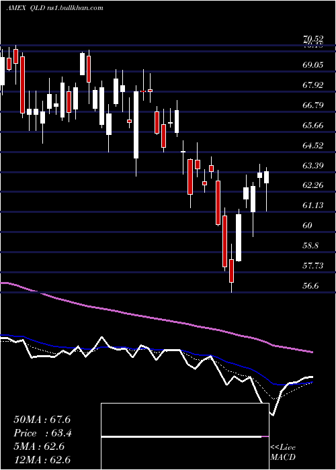The image size is (336, 470).
Task: Click the <<Live MACD label
Action: 283,453
